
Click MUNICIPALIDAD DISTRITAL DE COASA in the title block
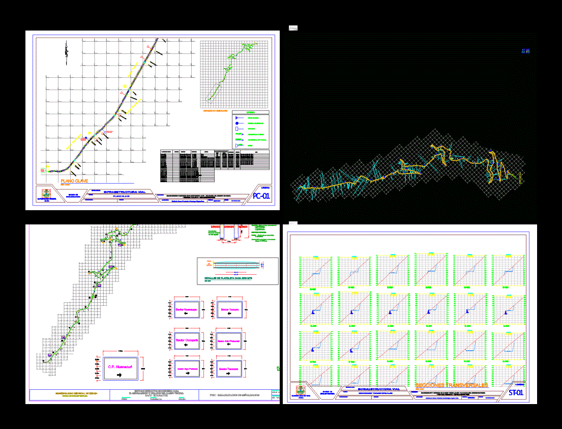76,393
